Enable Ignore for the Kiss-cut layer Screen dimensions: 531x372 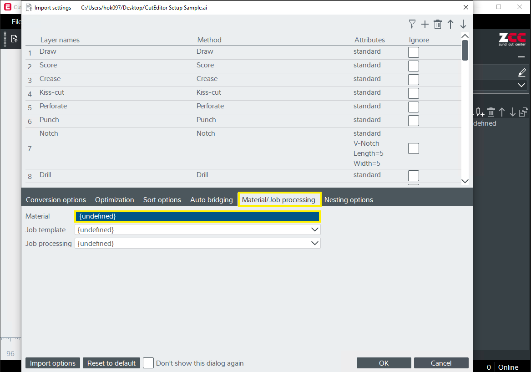point(414,93)
